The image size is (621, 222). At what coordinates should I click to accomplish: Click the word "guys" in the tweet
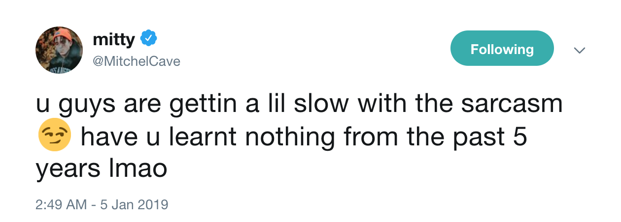(x=86, y=106)
